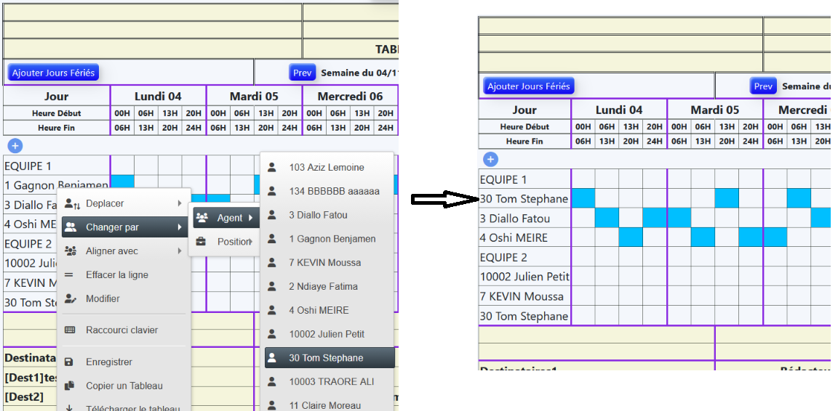Select Effacer la ligne menu entry

point(124,275)
